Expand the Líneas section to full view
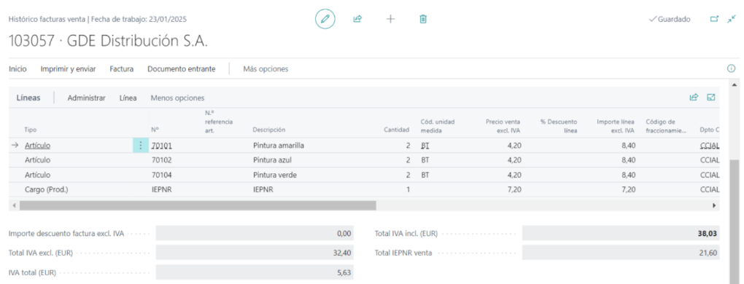 pyautogui.click(x=710, y=98)
